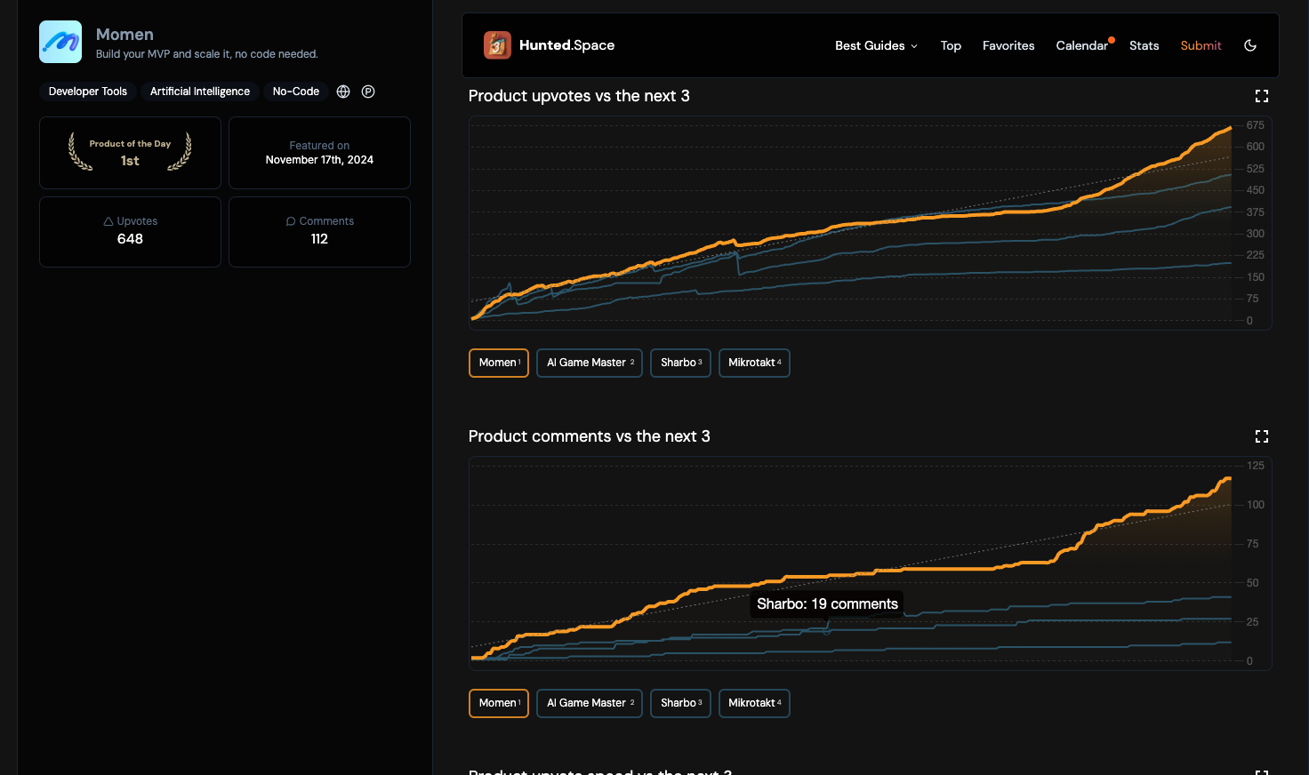1309x775 pixels.
Task: Go to the Top page
Action: 951,45
